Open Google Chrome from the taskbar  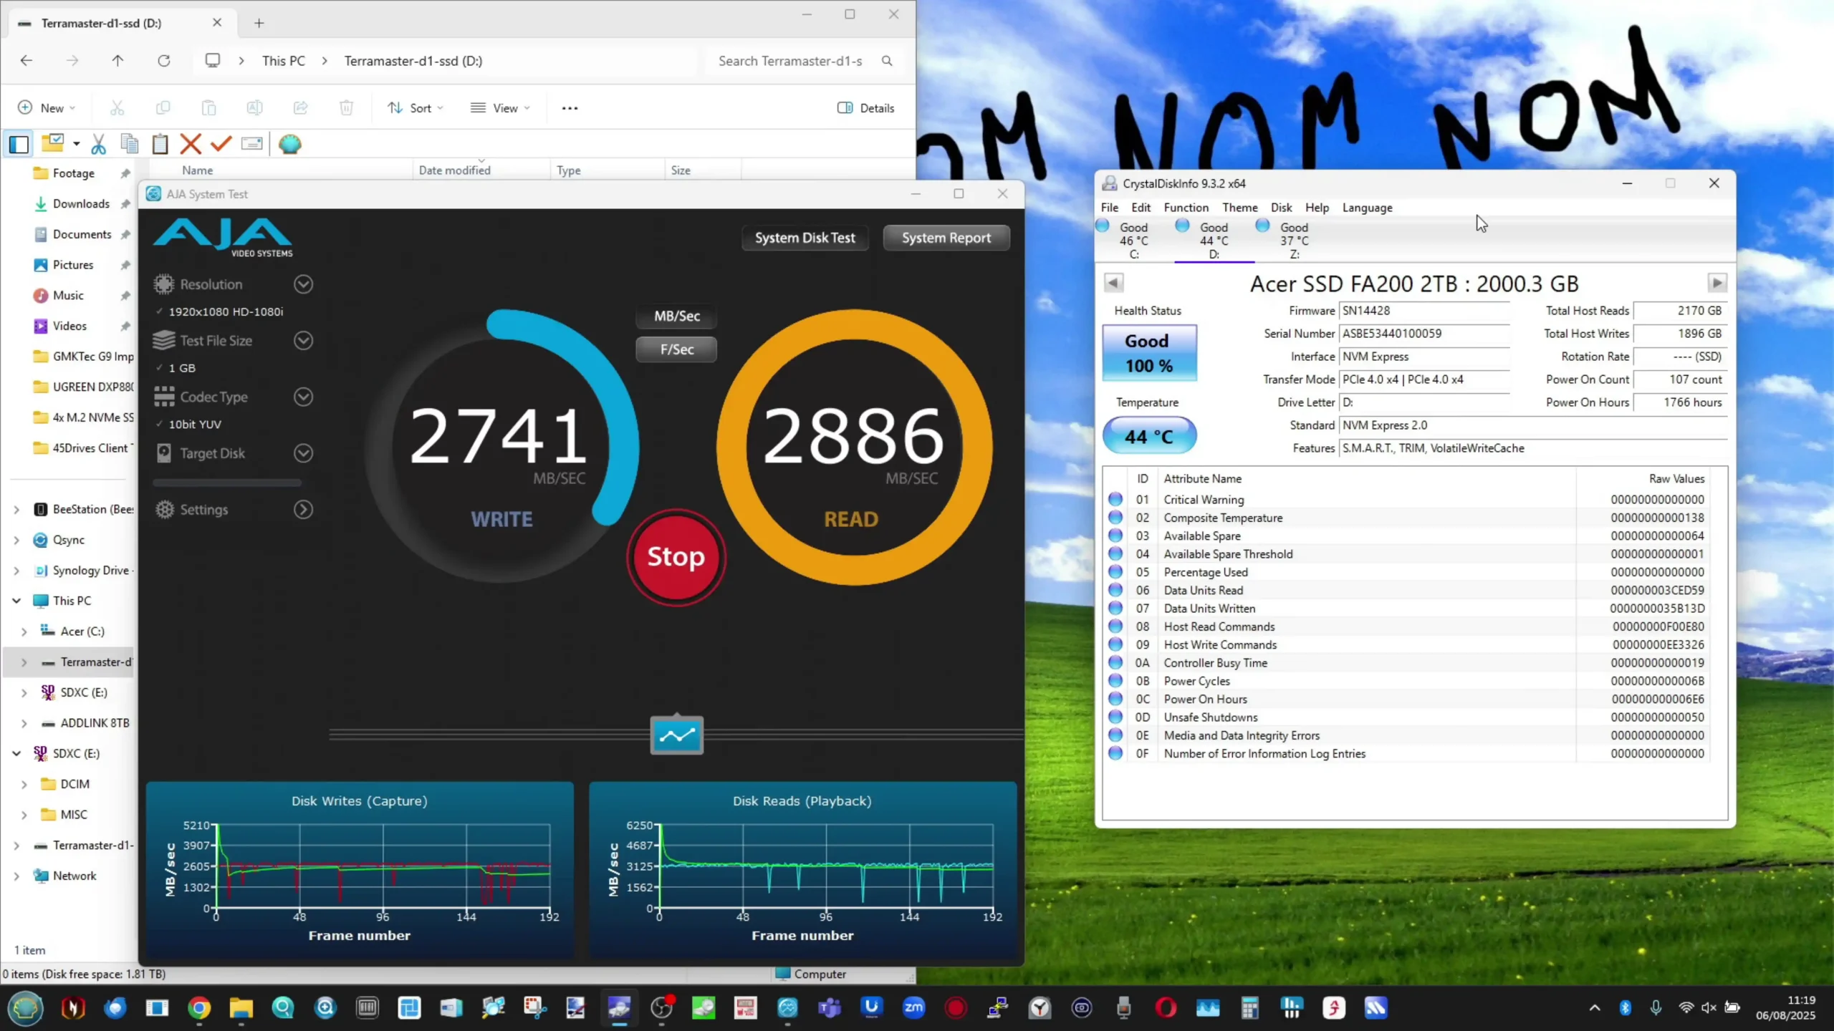pyautogui.click(x=199, y=1008)
